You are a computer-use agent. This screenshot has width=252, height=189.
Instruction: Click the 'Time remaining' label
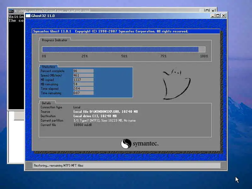[51, 93]
